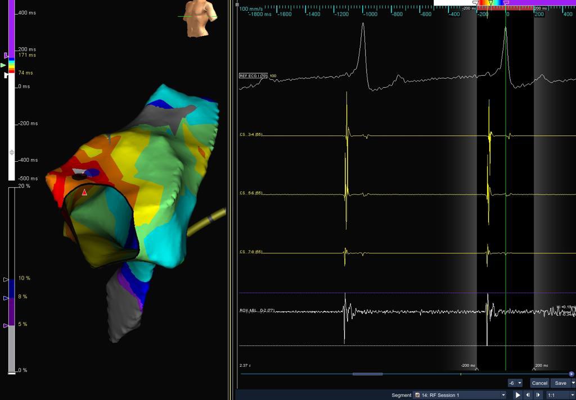The width and height of the screenshot is (576, 400).
Task: Open the -6 value dropdown
Action: (x=515, y=383)
